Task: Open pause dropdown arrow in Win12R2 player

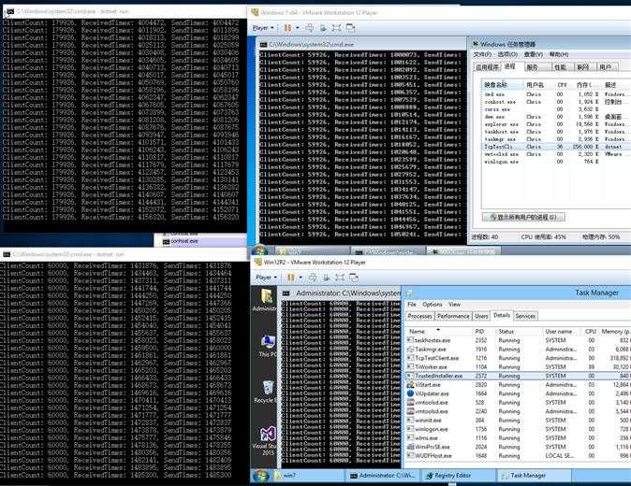Action: (301, 278)
